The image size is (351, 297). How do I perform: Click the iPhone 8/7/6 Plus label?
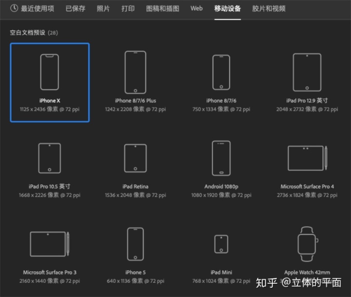(136, 101)
